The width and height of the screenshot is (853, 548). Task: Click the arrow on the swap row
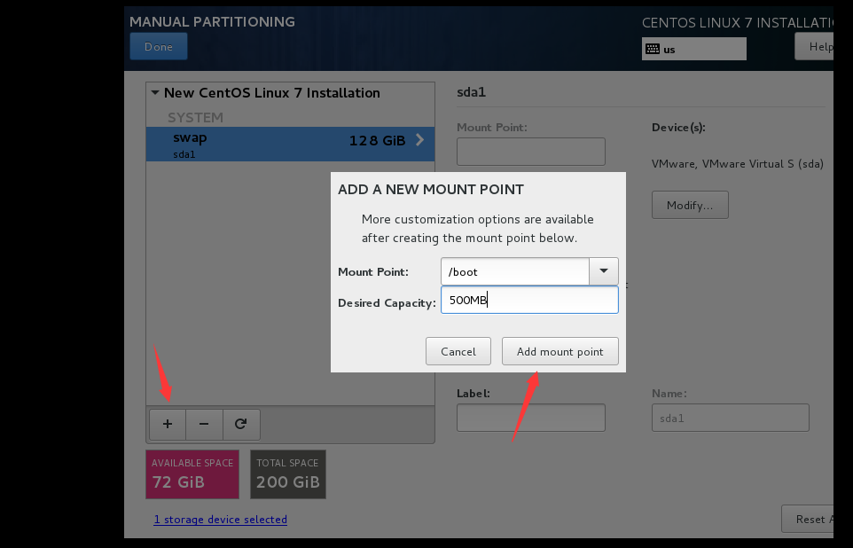(x=420, y=140)
